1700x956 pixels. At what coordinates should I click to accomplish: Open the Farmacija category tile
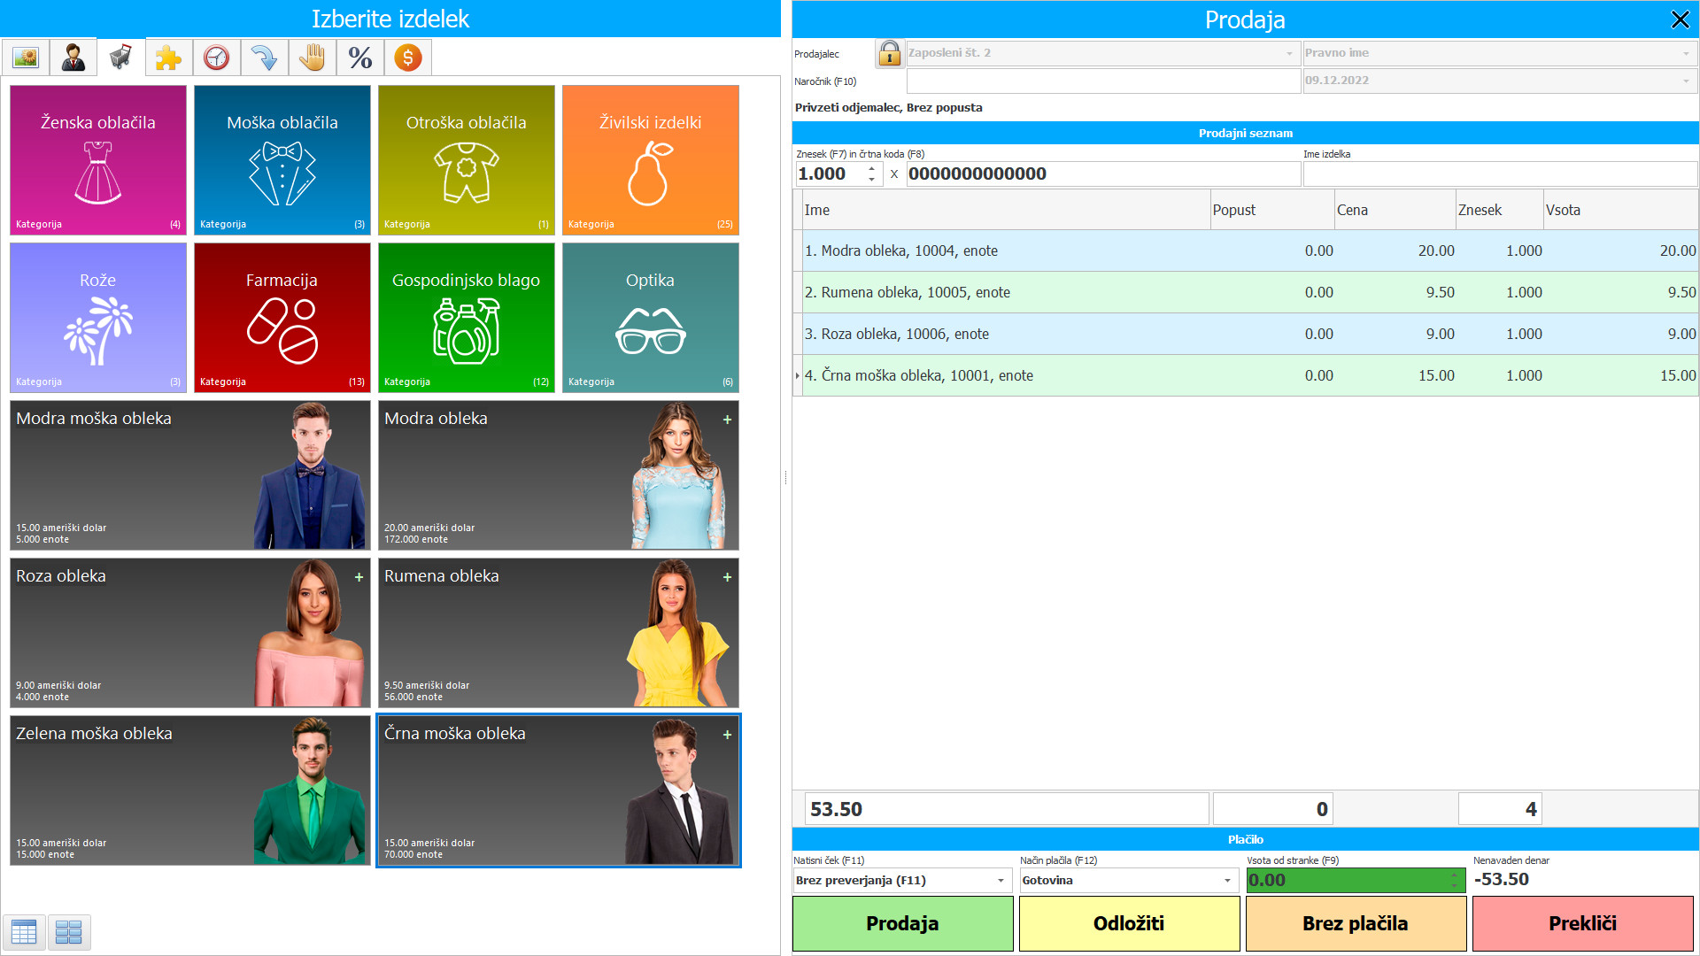tap(282, 317)
